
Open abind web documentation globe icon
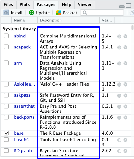coord(119,37)
